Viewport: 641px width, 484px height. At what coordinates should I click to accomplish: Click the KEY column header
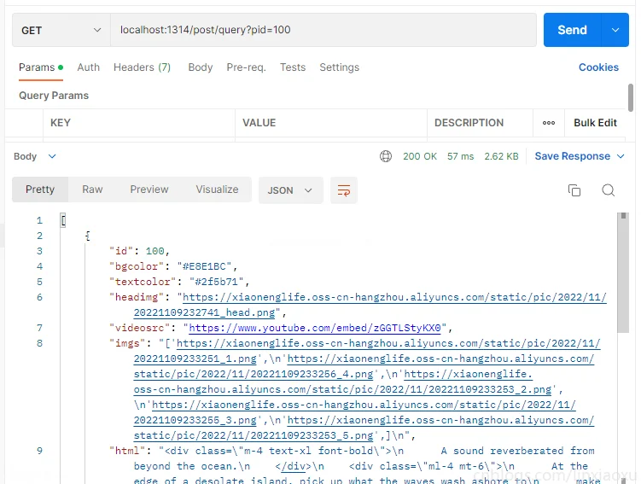click(x=61, y=123)
